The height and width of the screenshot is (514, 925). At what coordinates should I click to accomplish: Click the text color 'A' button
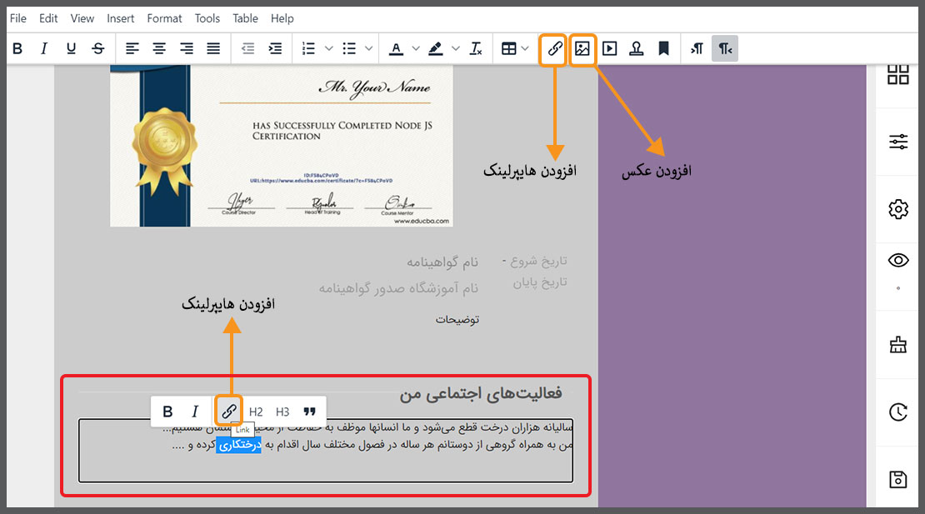[x=395, y=49]
